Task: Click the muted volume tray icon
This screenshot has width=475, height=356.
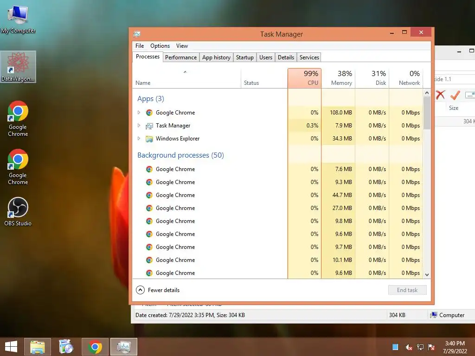Action: tap(409, 347)
